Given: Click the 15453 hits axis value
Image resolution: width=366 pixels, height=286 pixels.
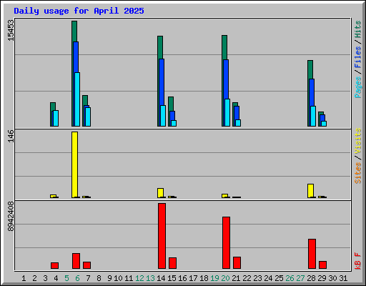Looking at the screenshot, I should click(11, 30).
